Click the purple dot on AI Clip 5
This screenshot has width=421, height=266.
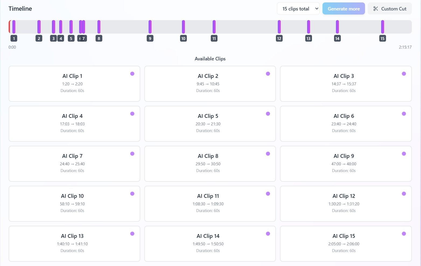point(268,114)
